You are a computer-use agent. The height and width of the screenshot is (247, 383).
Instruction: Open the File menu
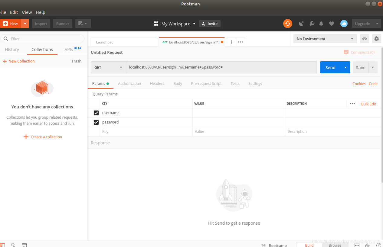click(x=3, y=12)
